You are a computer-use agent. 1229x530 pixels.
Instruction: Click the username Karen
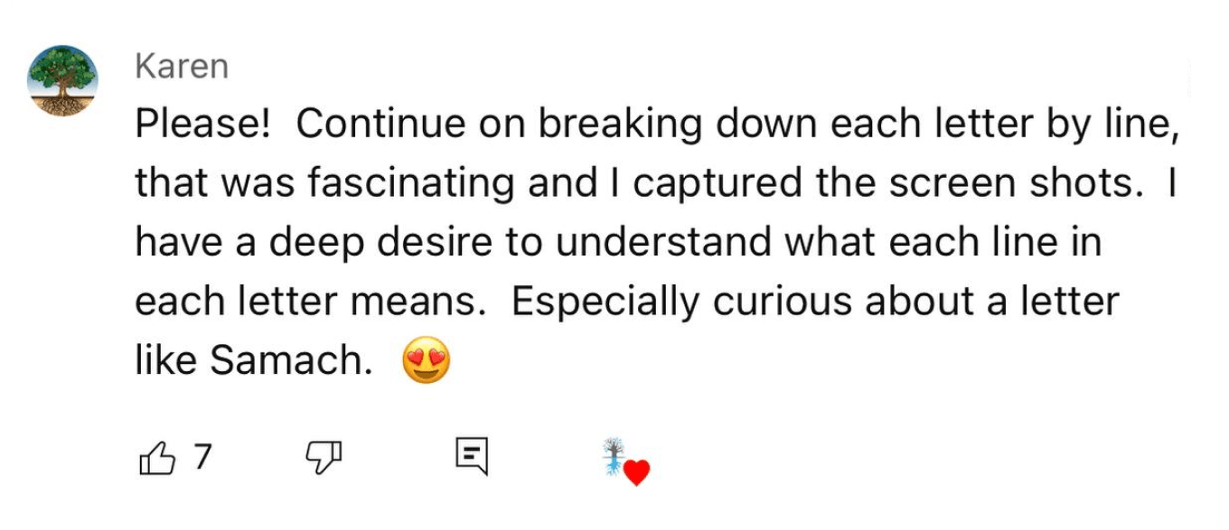(181, 66)
